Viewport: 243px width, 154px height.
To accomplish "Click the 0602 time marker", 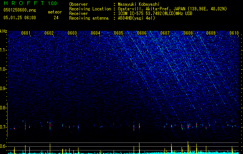I will click(49, 33).
